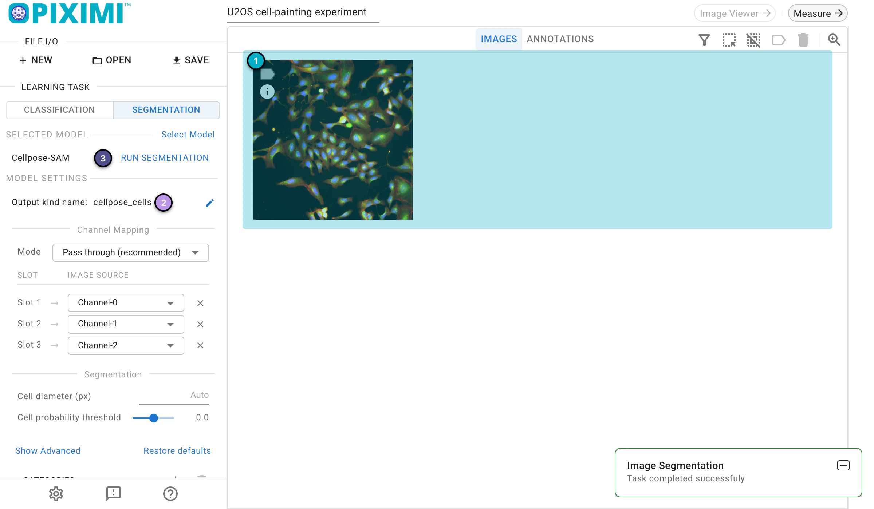Image resolution: width=874 pixels, height=509 pixels.
Task: Remove Slot 3 channel mapping
Action: [200, 345]
